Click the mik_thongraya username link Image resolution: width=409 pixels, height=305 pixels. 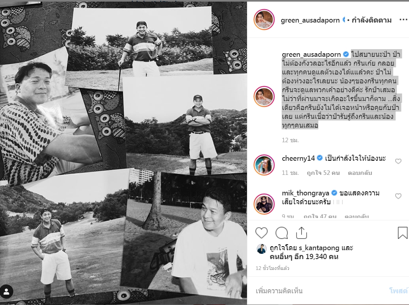[x=305, y=193]
